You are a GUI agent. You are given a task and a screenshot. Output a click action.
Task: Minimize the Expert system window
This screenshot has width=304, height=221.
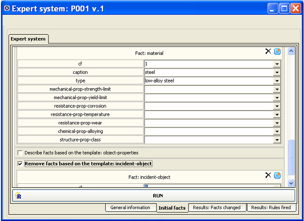(273, 9)
